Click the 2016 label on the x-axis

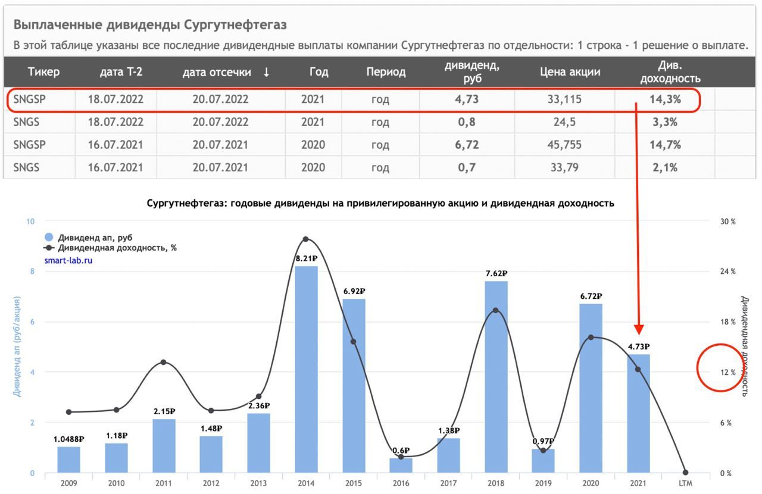(x=401, y=483)
